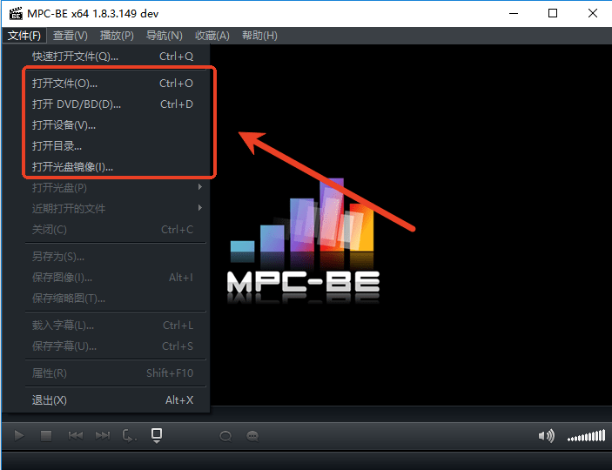Choose 打开 DVD/BD(D)... menu entry

(x=77, y=104)
